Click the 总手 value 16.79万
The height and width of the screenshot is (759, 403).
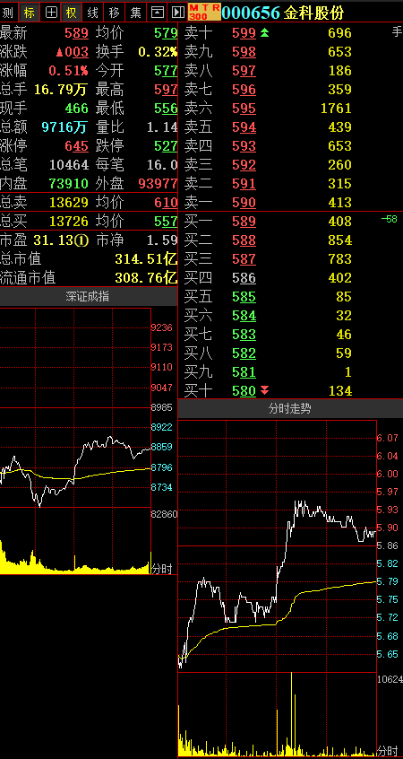point(61,90)
